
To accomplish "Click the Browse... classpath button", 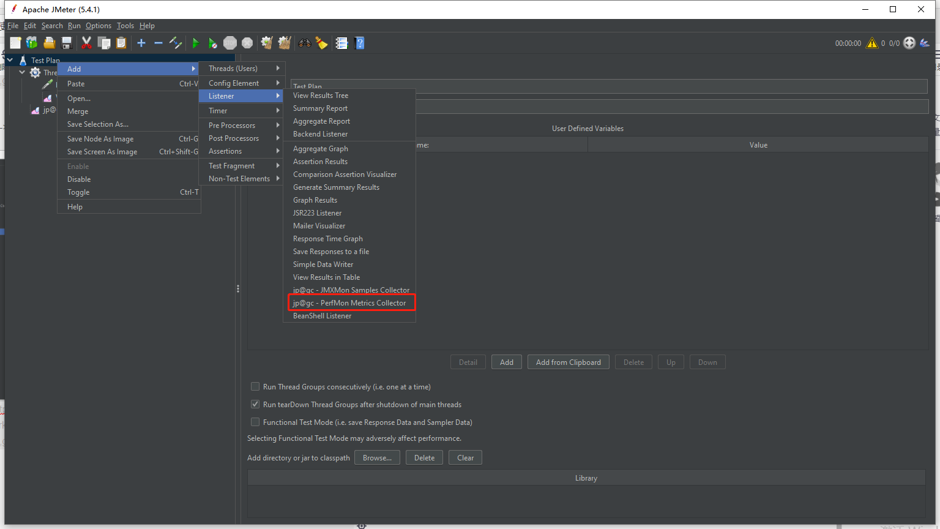I will (x=377, y=457).
